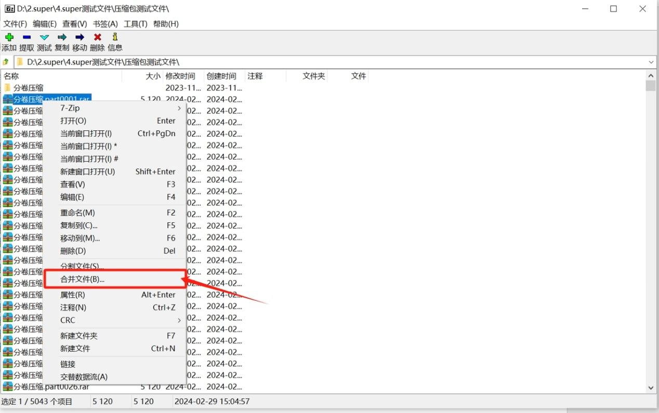Click the vertical scrollbar thumb
This screenshot has height=413, width=659.
(651, 86)
